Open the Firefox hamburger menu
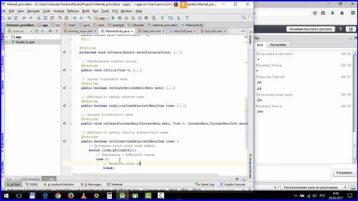Image resolution: width=358 pixels, height=201 pixels. pos(353,13)
